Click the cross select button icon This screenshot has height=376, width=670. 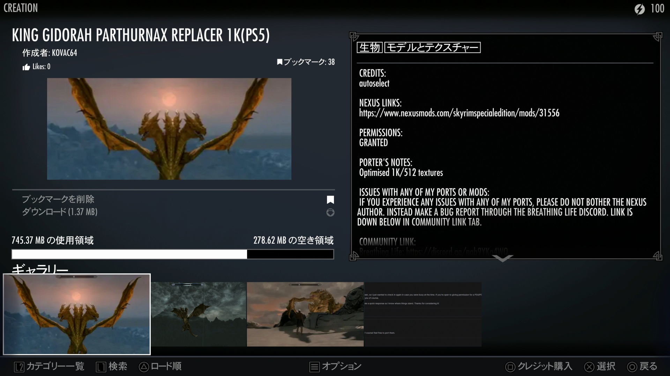[x=589, y=367]
